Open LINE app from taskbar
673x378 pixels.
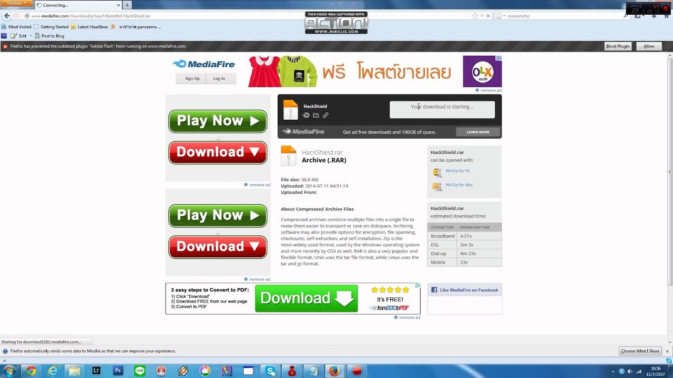tap(140, 371)
